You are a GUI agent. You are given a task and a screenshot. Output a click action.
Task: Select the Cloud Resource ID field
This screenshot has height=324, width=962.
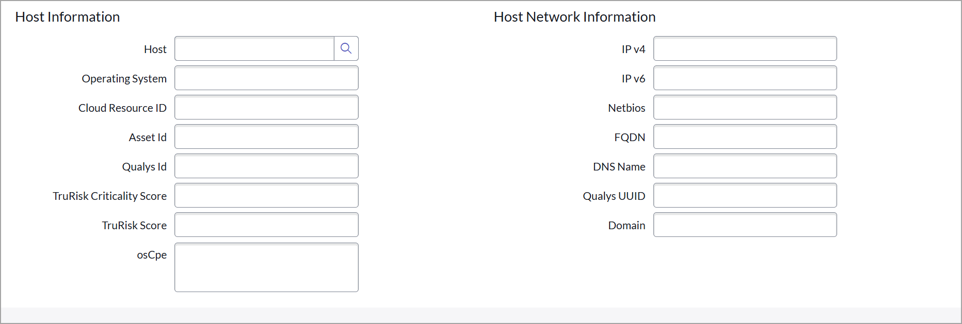tap(266, 107)
